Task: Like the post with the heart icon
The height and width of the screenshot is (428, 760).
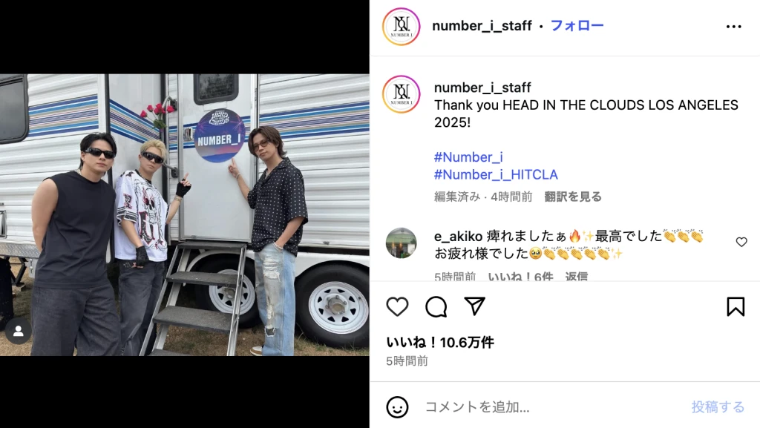Action: tap(397, 307)
